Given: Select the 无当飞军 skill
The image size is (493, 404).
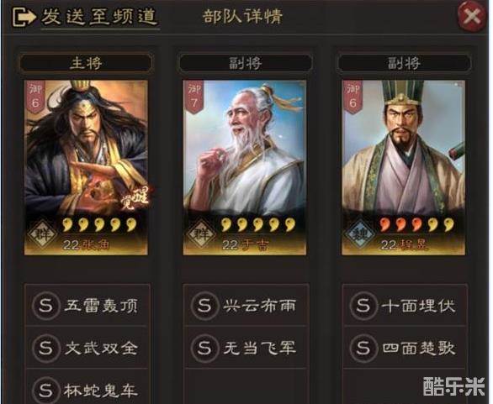Looking at the screenshot, I should click(246, 348).
